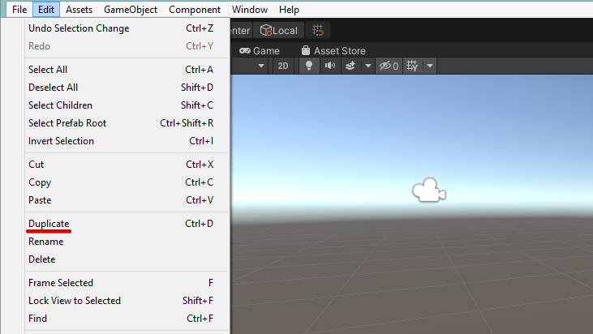Toggle scene effects icon
The height and width of the screenshot is (334, 593).
tap(350, 66)
